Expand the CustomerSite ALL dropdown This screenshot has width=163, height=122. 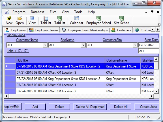[x=135, y=45]
